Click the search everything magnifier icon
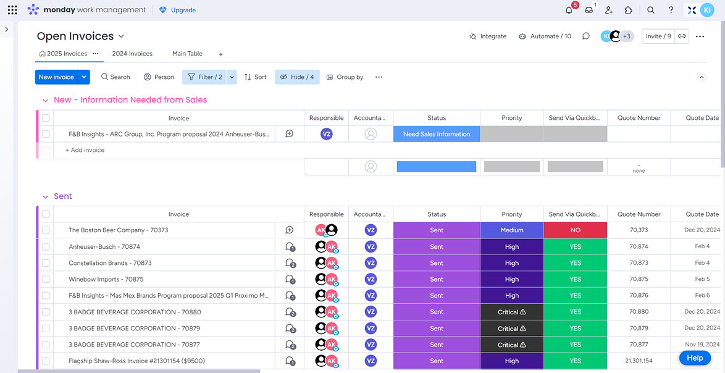Image resolution: width=725 pixels, height=373 pixels. click(x=651, y=10)
